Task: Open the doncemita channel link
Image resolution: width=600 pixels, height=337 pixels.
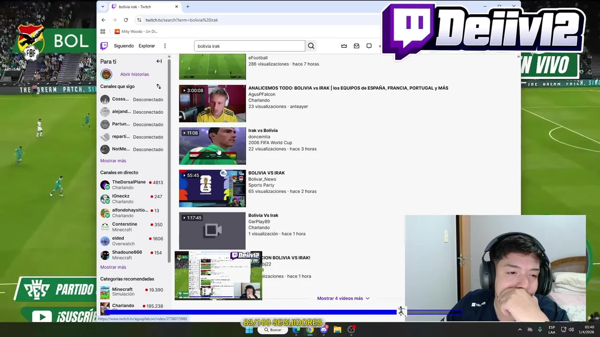Action: pos(259,137)
